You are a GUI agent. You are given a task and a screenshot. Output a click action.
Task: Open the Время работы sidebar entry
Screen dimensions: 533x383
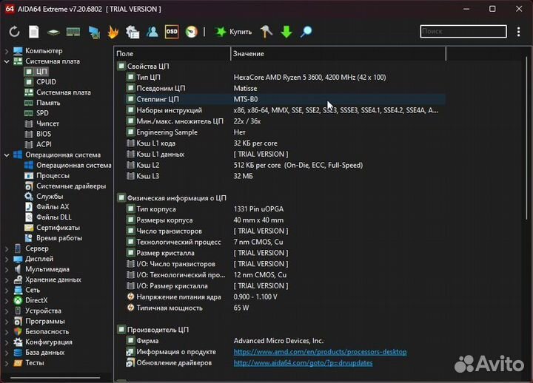click(54, 238)
